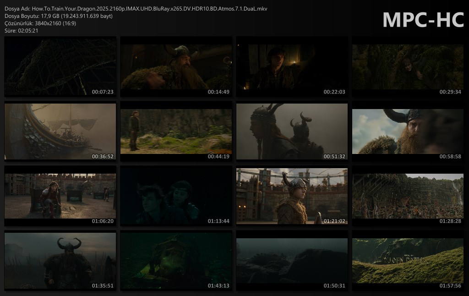Viewport: 469px width, 296px height.
Task: Click the Dosya Adı file name text
Action: click(x=136, y=9)
